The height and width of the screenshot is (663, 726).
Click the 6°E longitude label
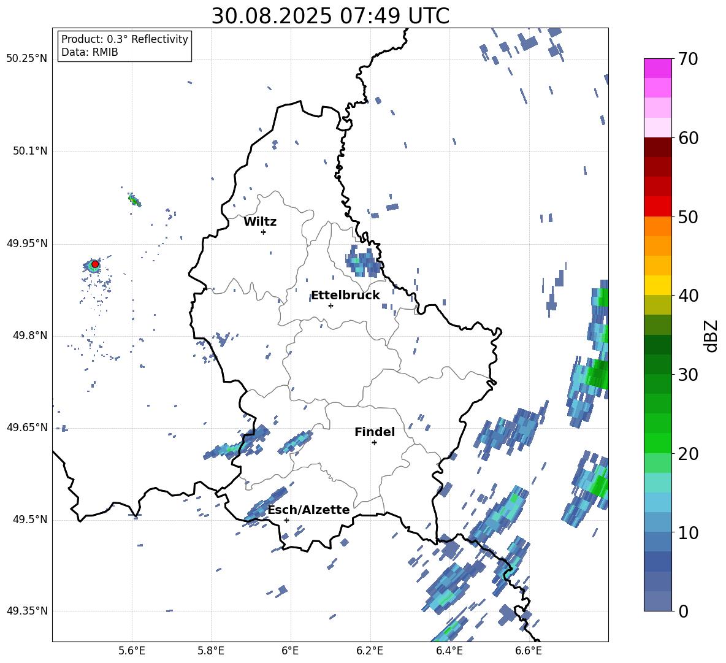click(290, 651)
